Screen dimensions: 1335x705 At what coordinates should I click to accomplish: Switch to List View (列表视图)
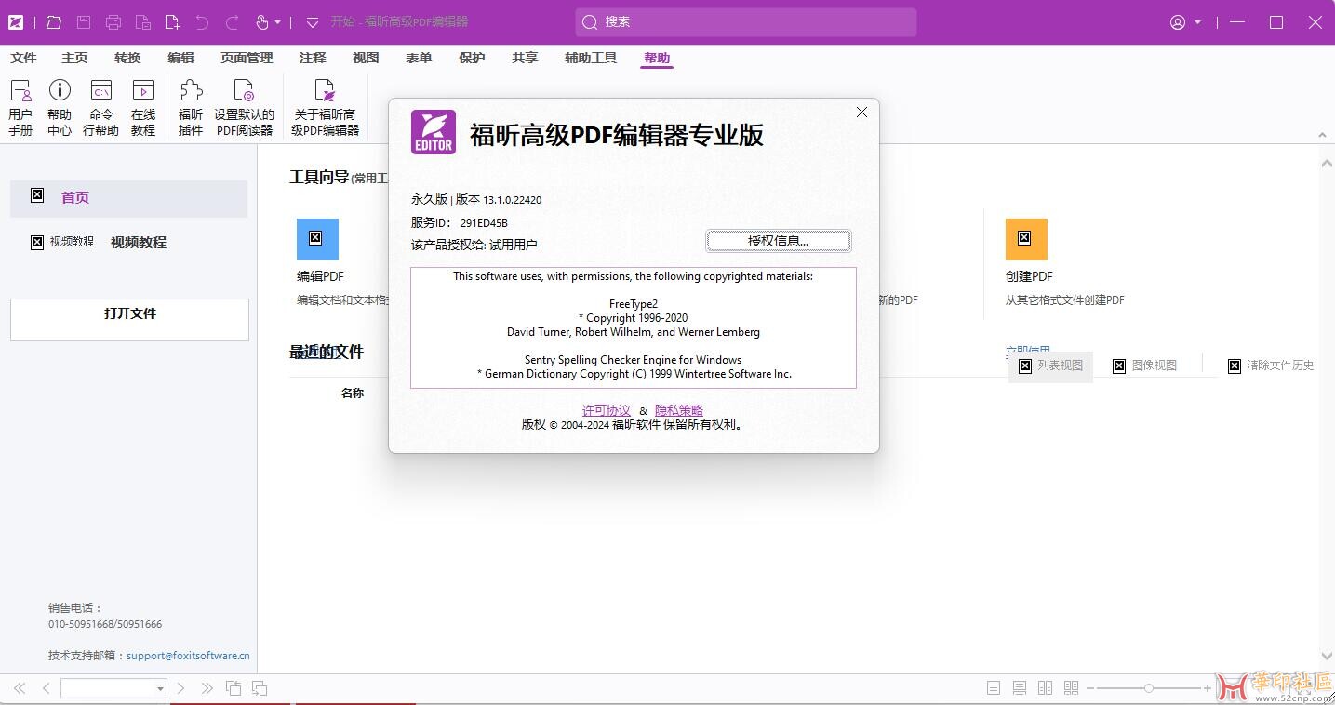click(1051, 366)
